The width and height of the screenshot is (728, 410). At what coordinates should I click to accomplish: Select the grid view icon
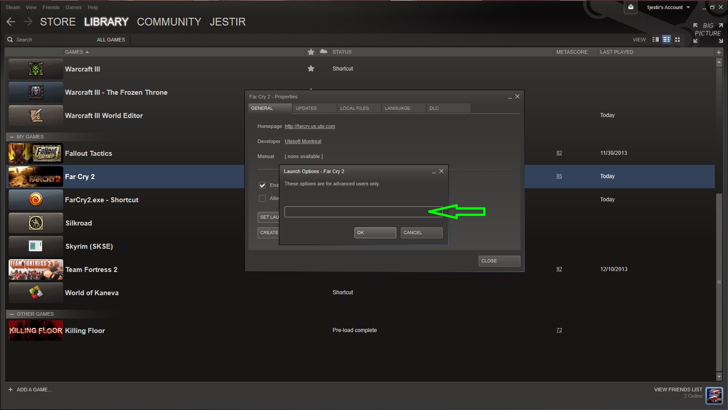click(x=677, y=40)
